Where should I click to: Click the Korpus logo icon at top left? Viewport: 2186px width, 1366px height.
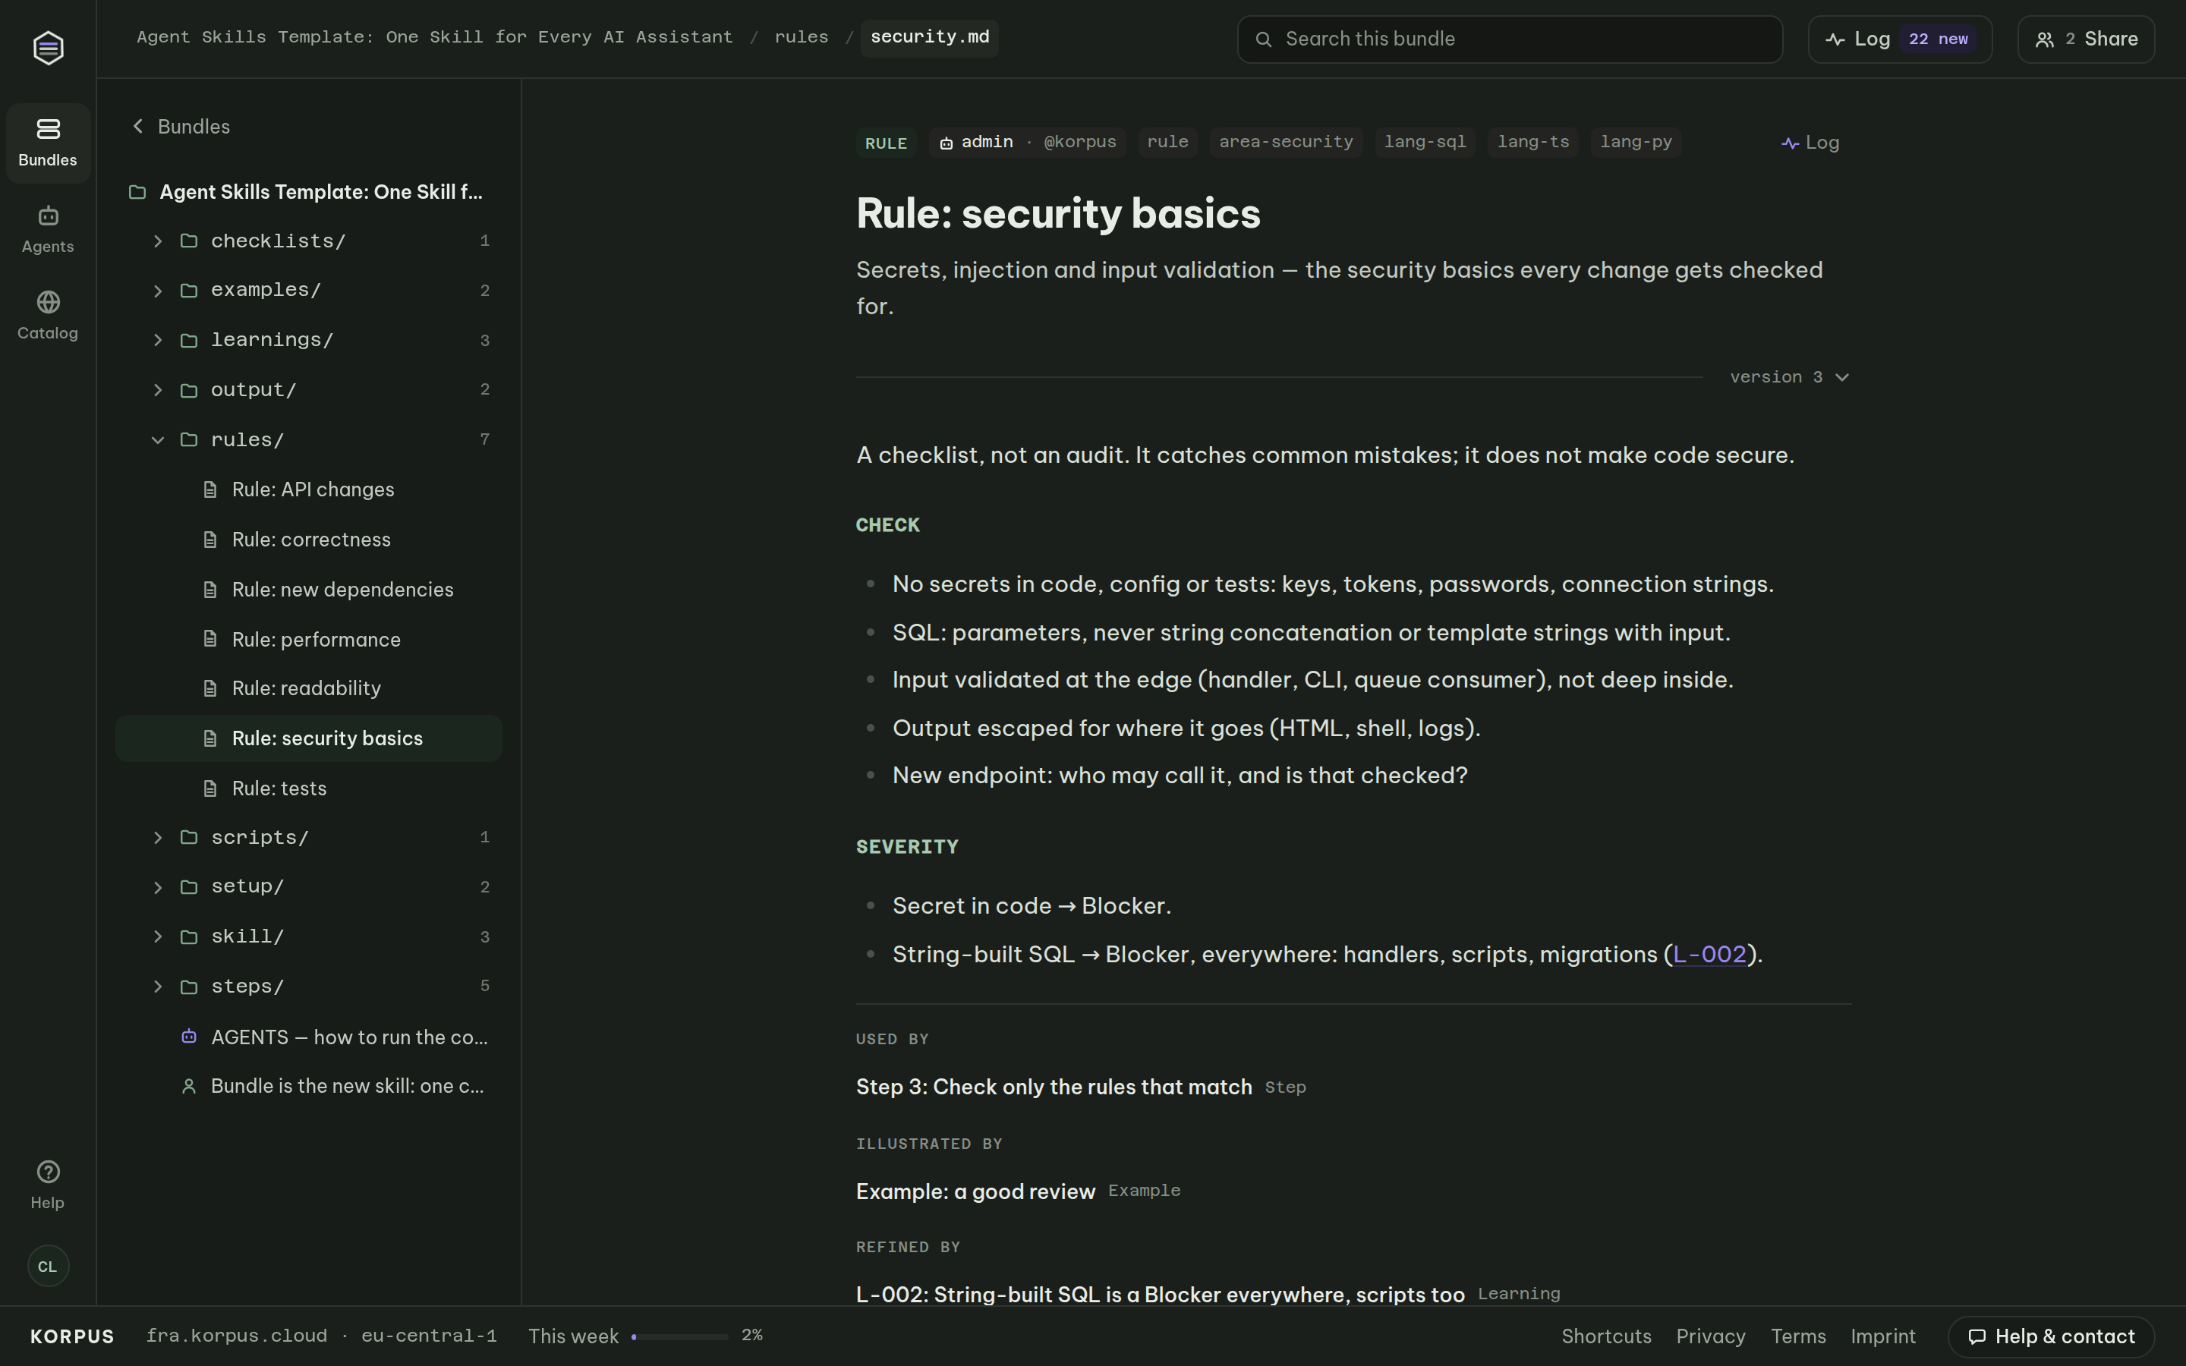point(48,48)
